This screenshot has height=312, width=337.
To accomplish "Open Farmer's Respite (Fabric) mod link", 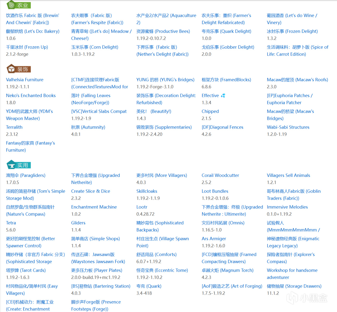I will click(97, 19).
